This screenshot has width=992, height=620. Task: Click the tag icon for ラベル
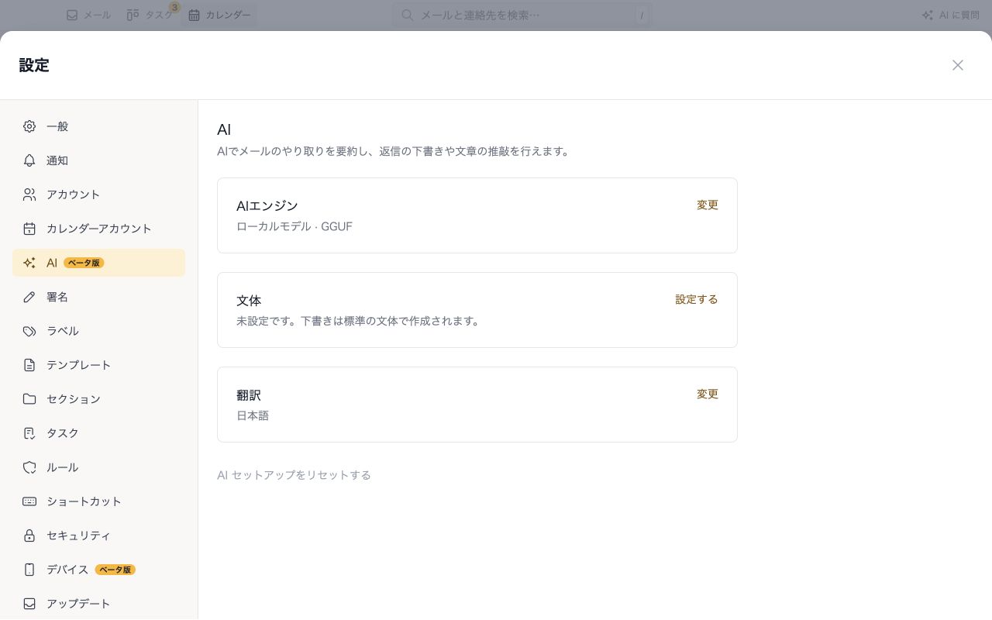click(29, 331)
